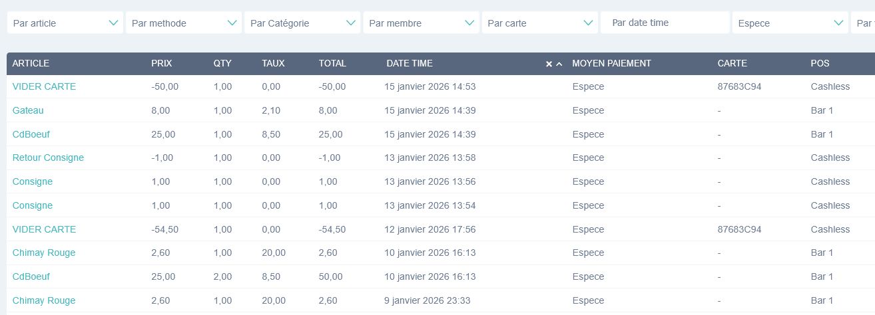This screenshot has height=315, width=875.
Task: Open the Par article dropdown
Action: point(65,23)
